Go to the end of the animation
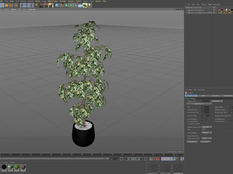The width and height of the screenshot is (233, 174). pos(146,159)
